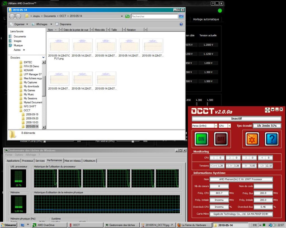The height and width of the screenshot is (228, 286).
Task: Select the third thumbnail in second row
Action: (106, 79)
